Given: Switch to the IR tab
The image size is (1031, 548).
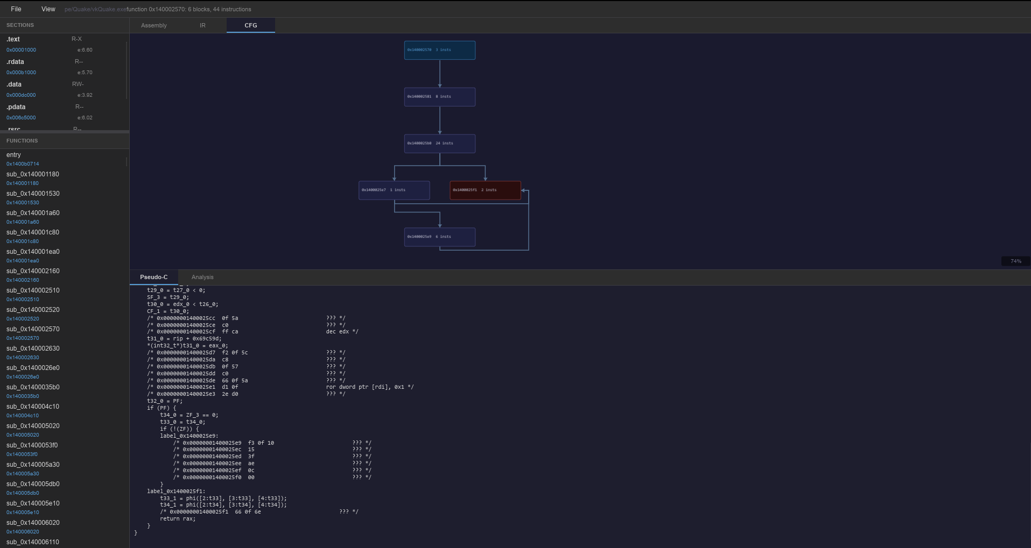Looking at the screenshot, I should [202, 25].
